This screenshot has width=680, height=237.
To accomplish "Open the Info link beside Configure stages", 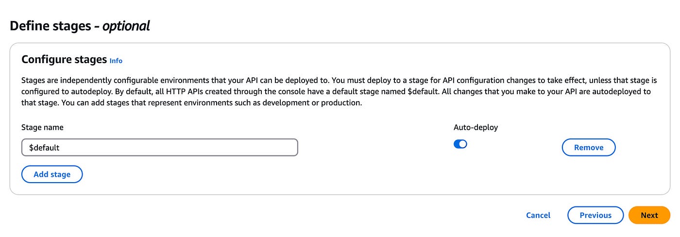I will [x=116, y=61].
